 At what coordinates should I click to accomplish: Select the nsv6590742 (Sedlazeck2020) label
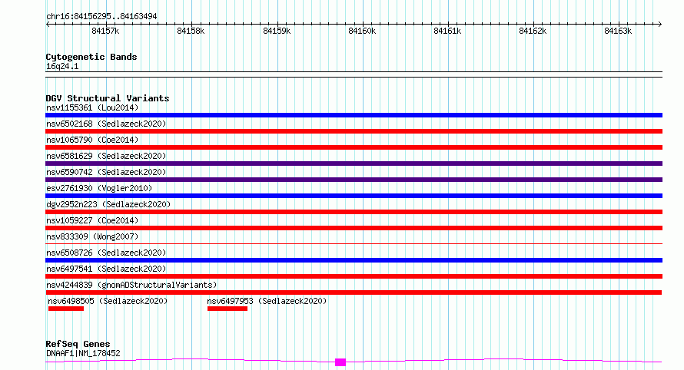[x=106, y=172]
